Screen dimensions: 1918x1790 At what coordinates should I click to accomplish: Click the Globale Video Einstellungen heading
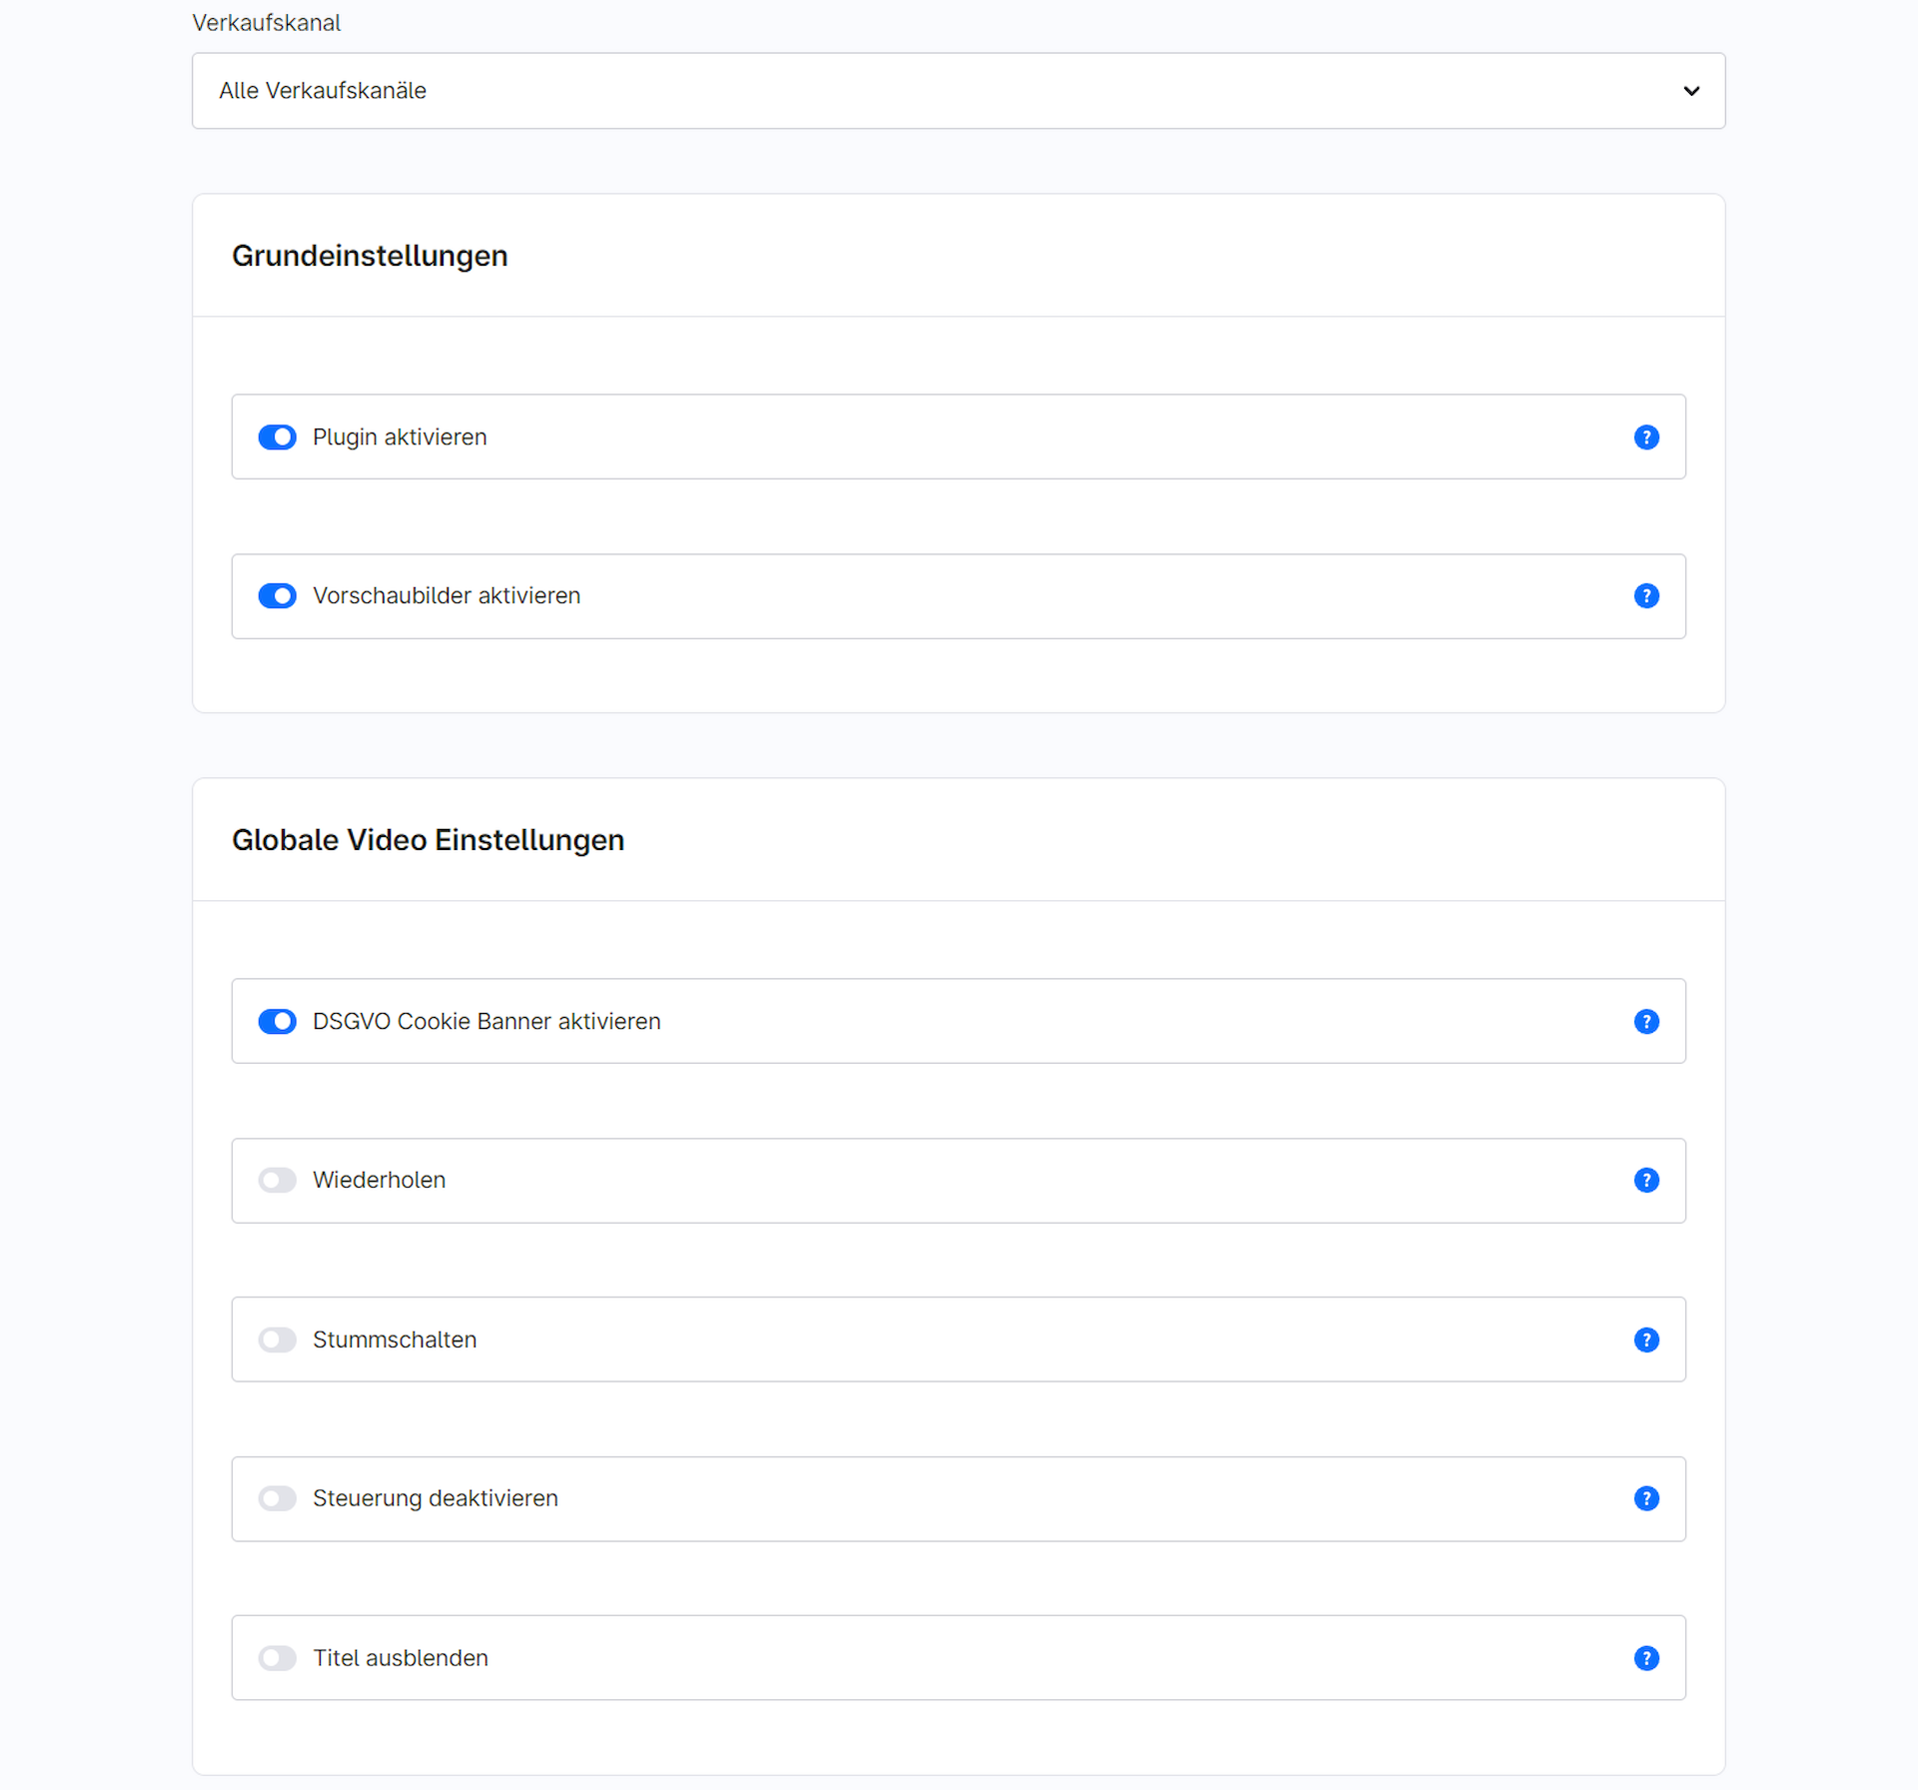pyautogui.click(x=428, y=840)
